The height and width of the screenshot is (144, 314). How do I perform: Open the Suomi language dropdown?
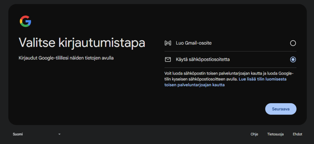(36, 134)
